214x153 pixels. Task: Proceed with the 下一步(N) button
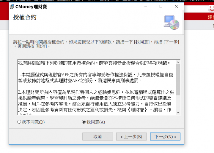click(x=165, y=136)
